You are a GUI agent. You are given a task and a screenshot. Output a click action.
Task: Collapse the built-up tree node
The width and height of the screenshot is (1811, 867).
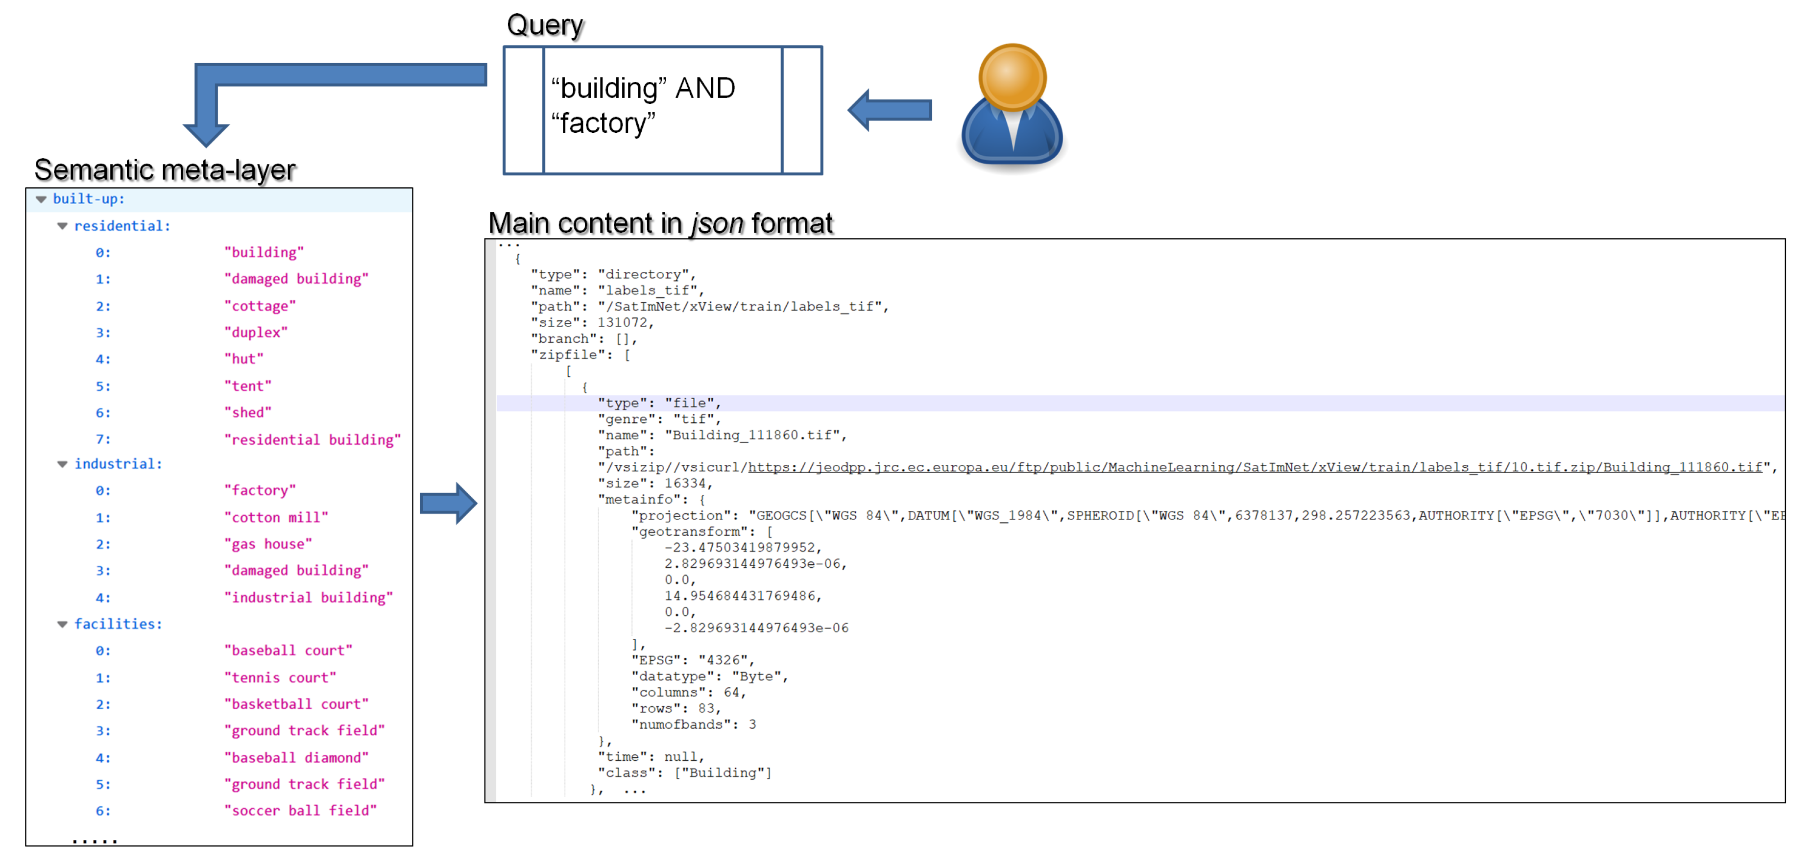pos(42,200)
